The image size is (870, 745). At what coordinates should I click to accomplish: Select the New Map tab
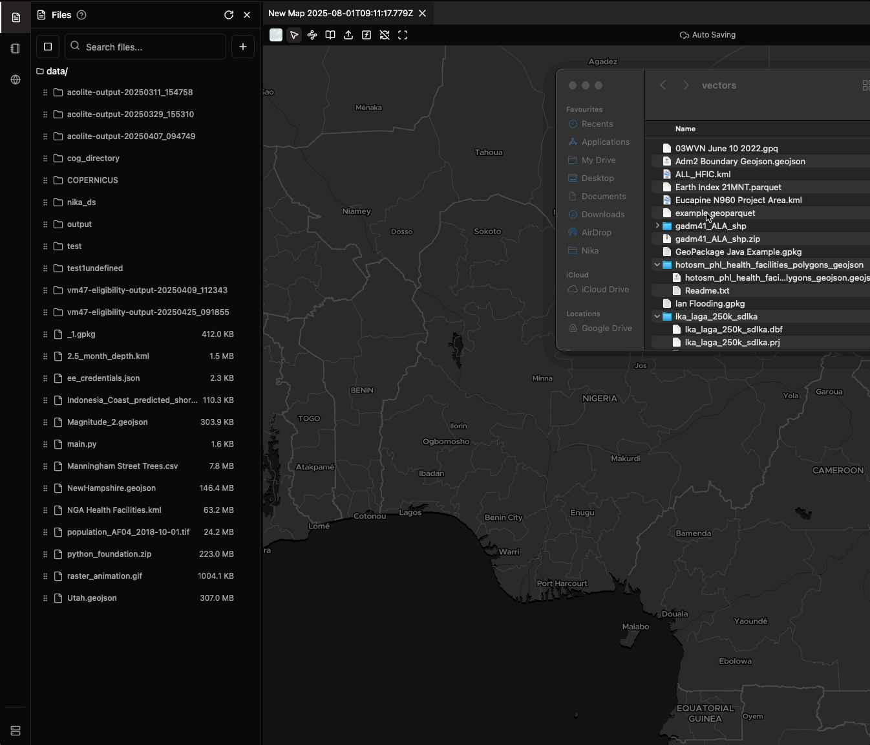point(340,14)
